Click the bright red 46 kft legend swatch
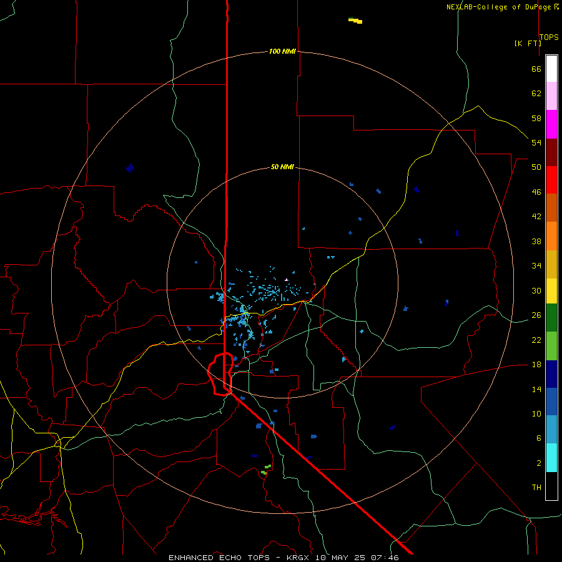This screenshot has height=562, width=562. (551, 180)
